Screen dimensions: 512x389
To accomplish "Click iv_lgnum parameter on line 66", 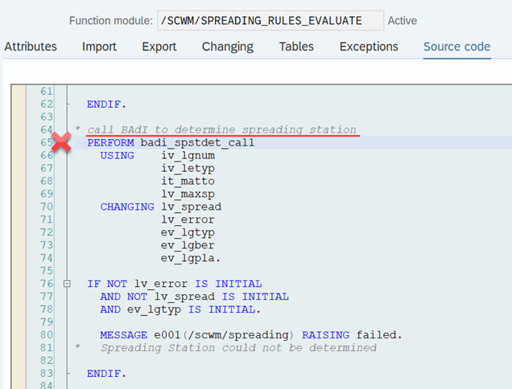I will tap(188, 156).
